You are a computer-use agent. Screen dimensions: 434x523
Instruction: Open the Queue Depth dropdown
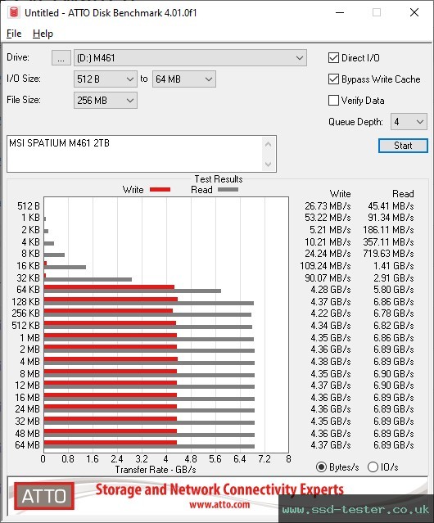[x=409, y=122]
